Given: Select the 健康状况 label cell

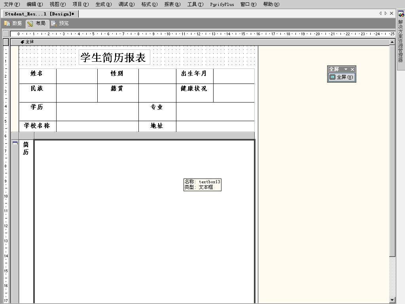Looking at the screenshot, I should pos(195,93).
